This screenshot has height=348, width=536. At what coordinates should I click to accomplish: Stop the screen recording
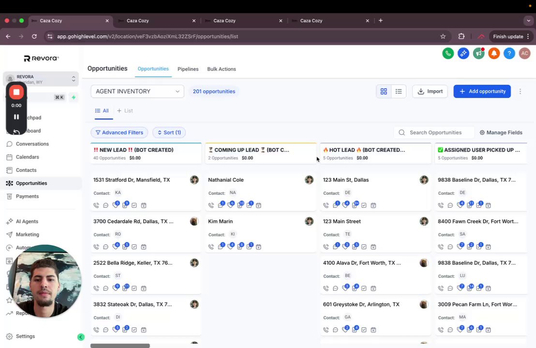click(x=16, y=92)
